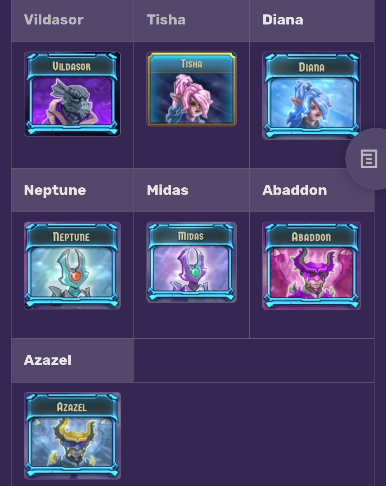Tap the Neptune hero card image

(72, 266)
